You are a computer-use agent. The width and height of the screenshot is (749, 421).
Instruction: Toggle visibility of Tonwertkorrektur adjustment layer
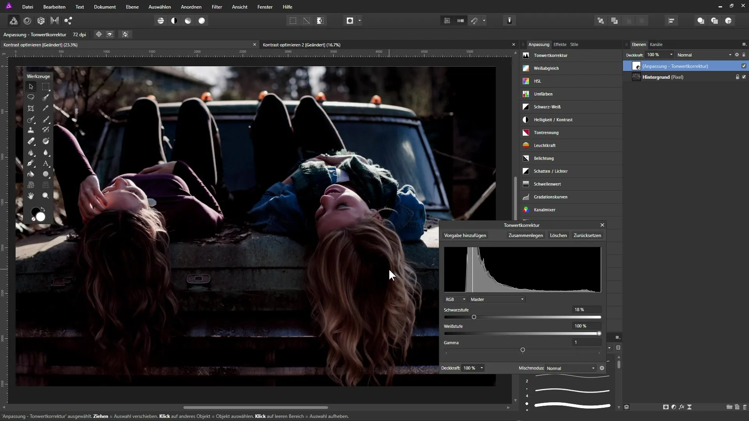[744, 66]
